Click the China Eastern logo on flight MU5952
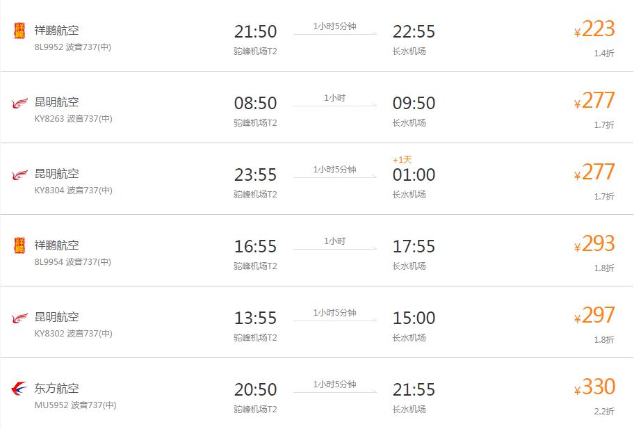The image size is (634, 429). (x=19, y=389)
